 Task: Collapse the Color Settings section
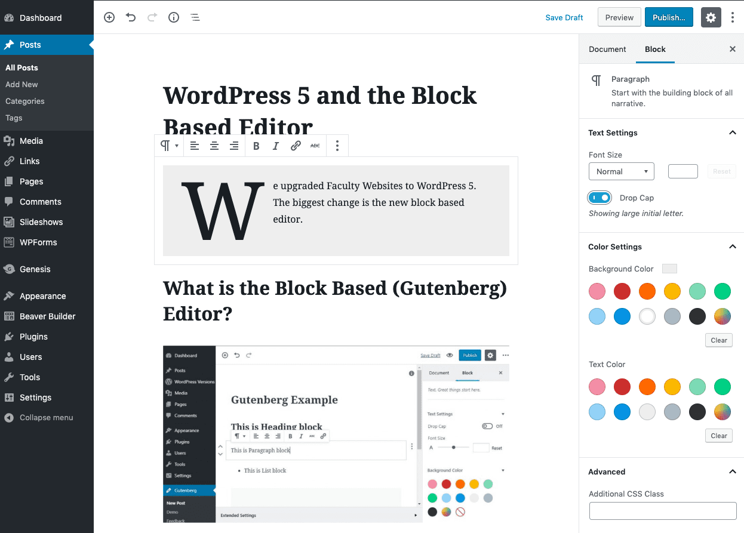click(733, 247)
